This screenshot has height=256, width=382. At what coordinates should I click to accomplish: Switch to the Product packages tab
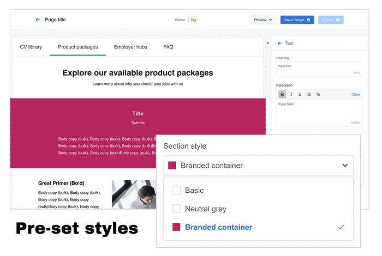[78, 47]
